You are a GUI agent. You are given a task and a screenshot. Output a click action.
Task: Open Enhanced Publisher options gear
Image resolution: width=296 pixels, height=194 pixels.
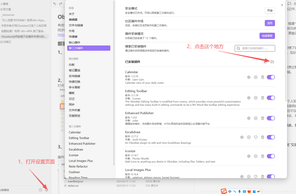[x=249, y=118]
